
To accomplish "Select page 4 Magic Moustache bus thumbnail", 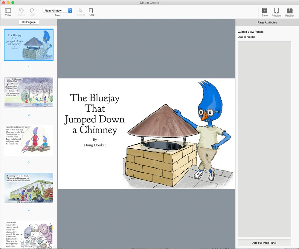I will pyautogui.click(x=29, y=188).
